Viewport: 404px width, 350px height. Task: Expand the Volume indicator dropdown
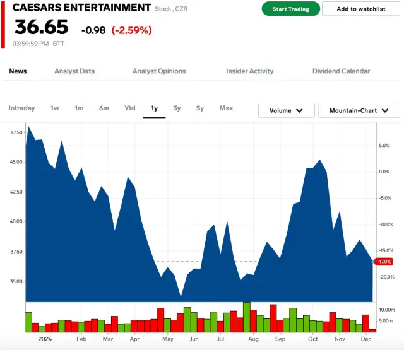(287, 110)
